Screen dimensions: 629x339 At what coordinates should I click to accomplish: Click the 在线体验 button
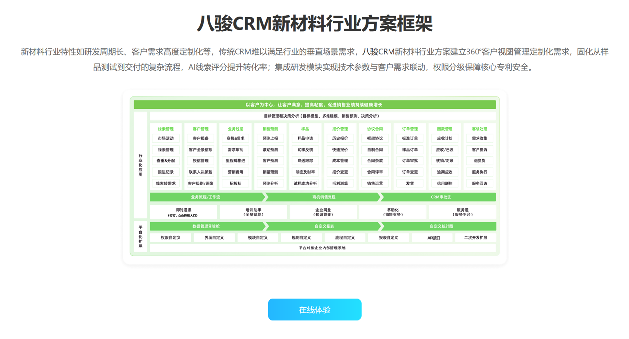[x=314, y=309]
